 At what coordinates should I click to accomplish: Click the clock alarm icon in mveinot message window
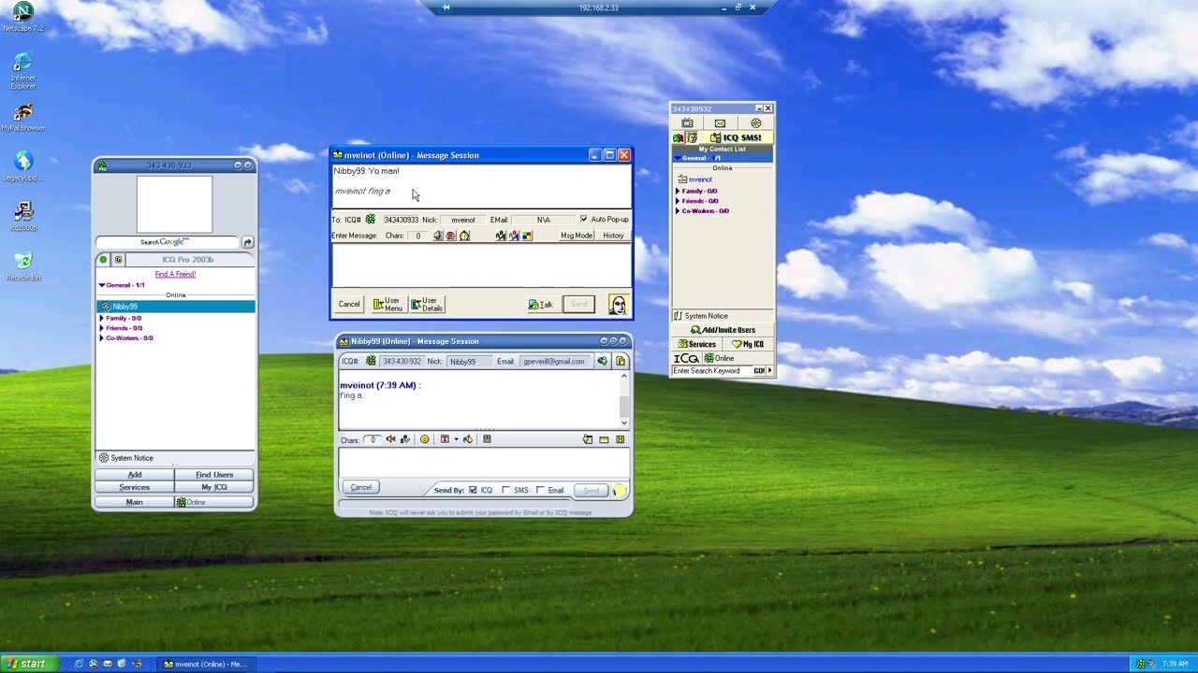click(x=464, y=236)
